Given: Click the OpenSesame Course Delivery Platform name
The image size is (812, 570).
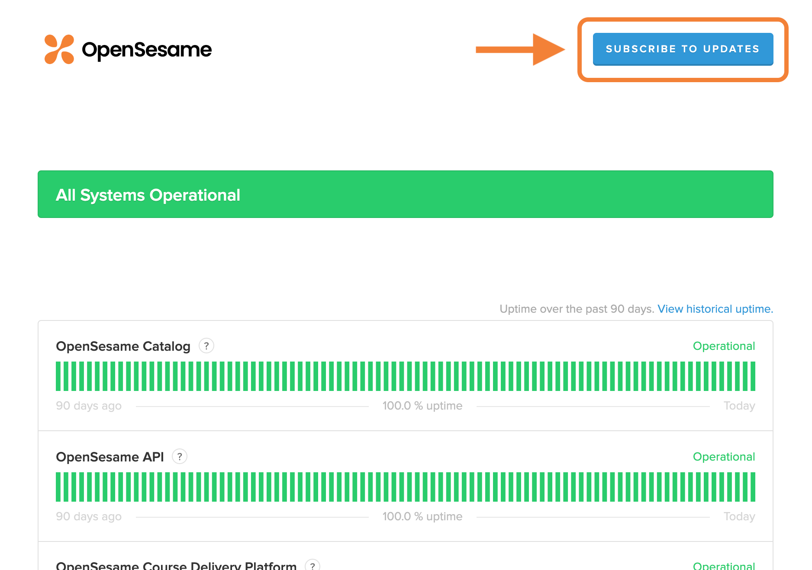Looking at the screenshot, I should (x=176, y=565).
